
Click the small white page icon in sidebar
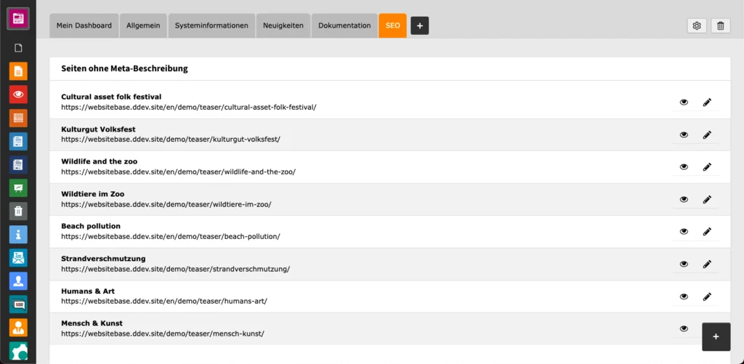click(18, 48)
